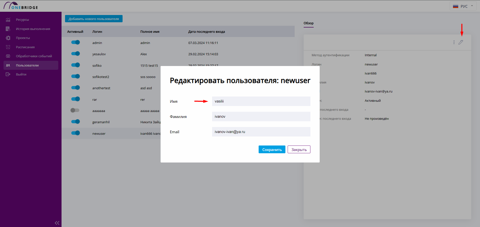Click the Schedules sidebar icon
Screen dimensions: 480x227
[8, 47]
